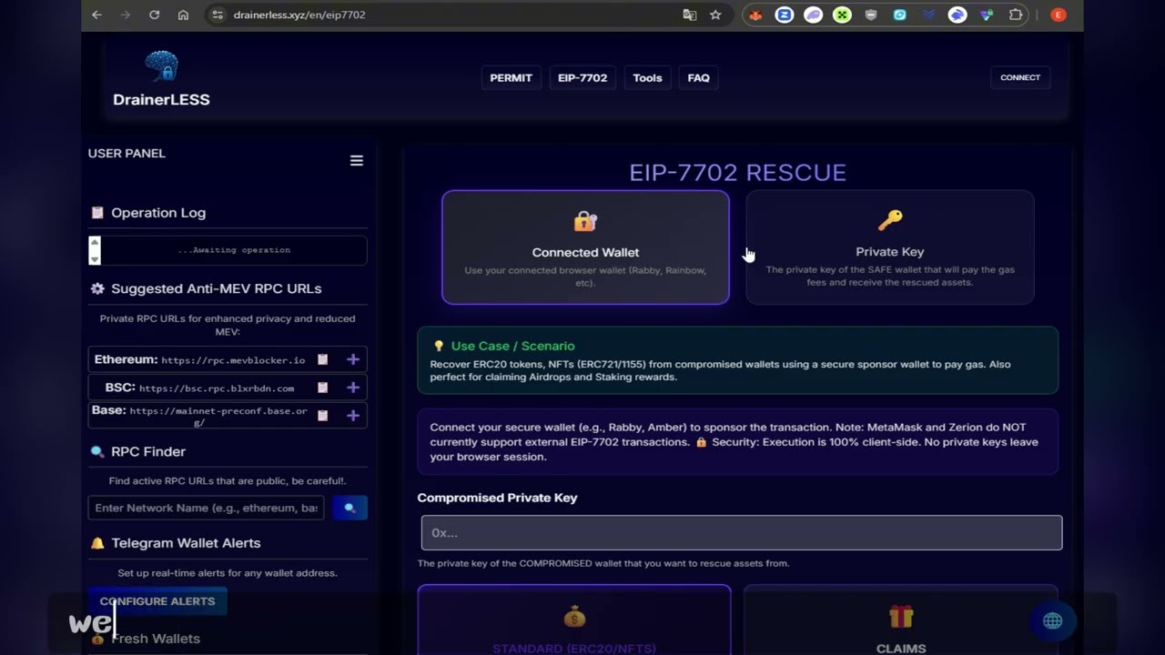
Task: Click the 'Use Case / Scenario' heading
Action: click(x=512, y=346)
